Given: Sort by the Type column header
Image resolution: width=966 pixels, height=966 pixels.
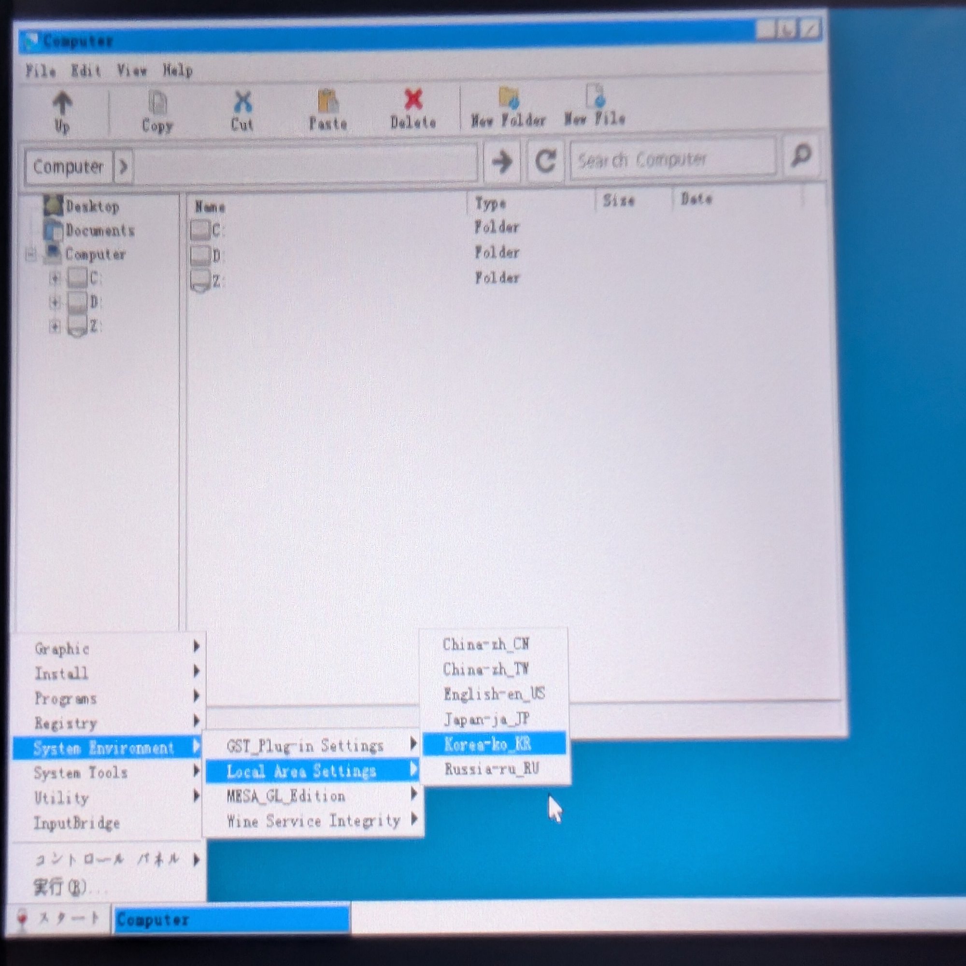Looking at the screenshot, I should (x=490, y=203).
